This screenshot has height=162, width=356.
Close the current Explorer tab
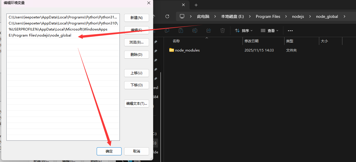tap(183, 5)
